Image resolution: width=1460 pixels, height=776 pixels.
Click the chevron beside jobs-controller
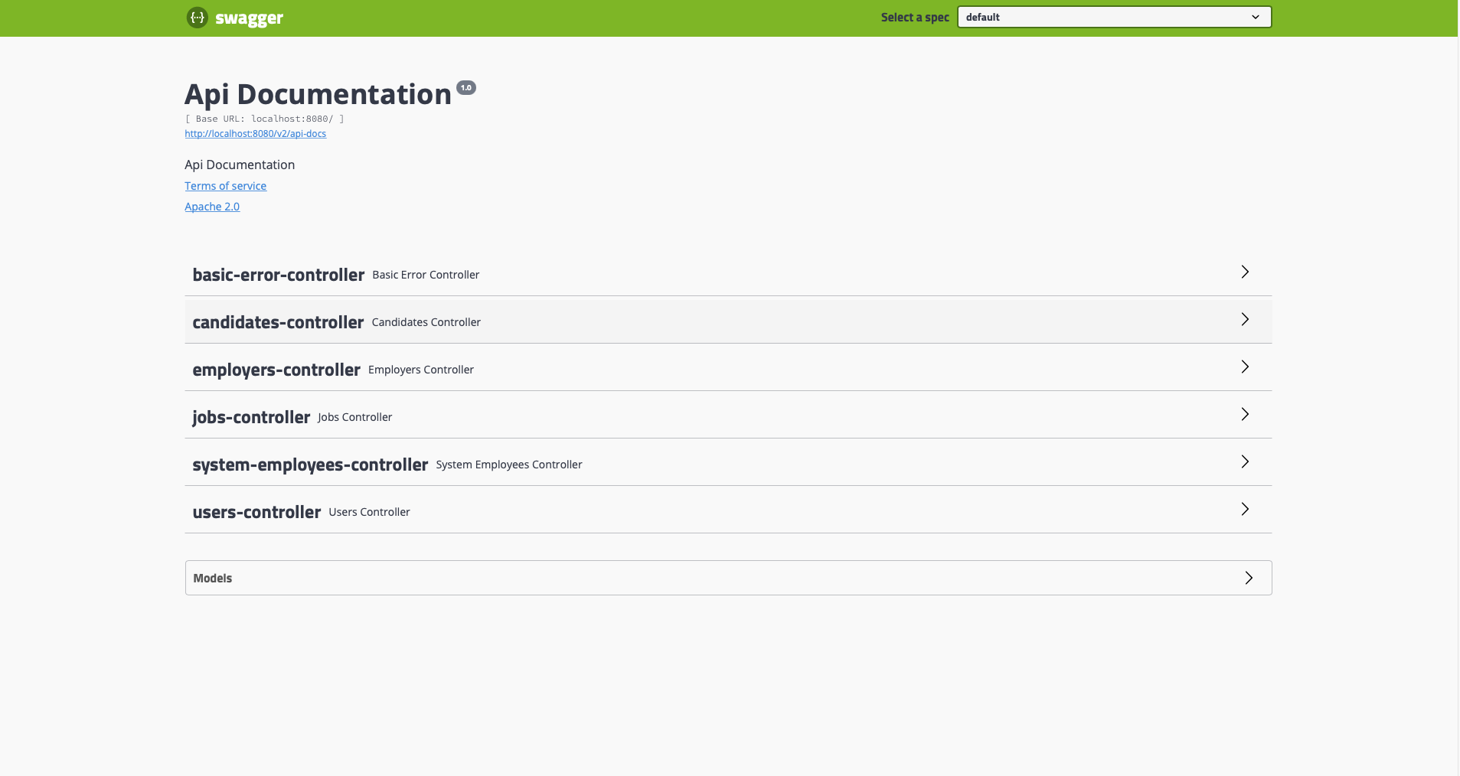(1244, 415)
